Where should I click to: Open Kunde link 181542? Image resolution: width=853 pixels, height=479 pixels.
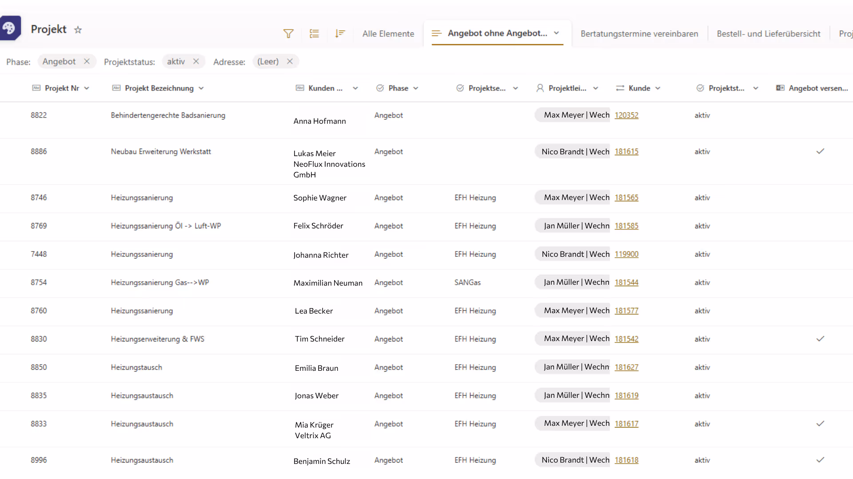pyautogui.click(x=626, y=339)
